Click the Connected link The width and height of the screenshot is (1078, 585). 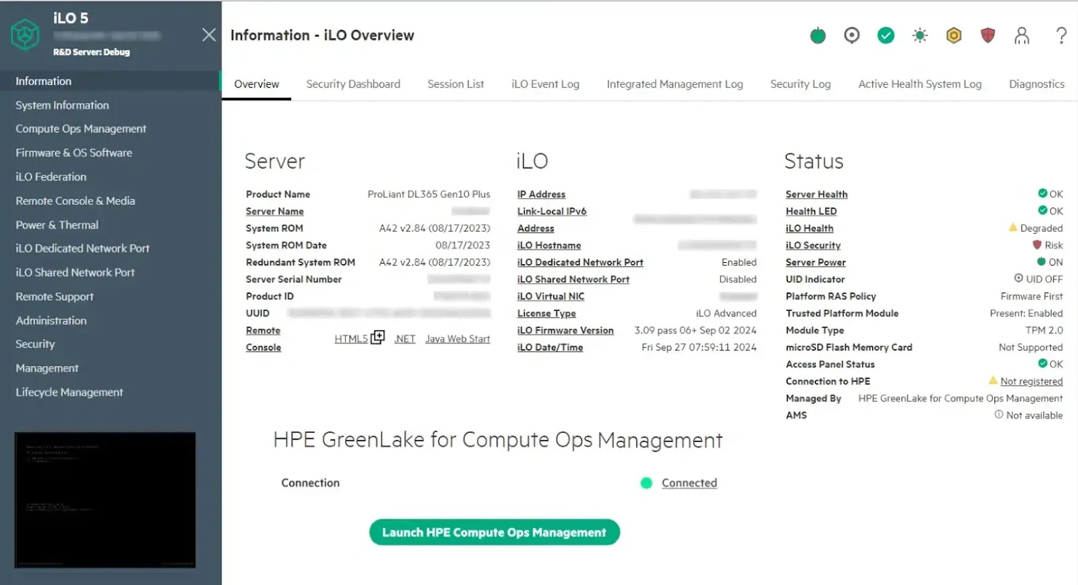tap(689, 483)
